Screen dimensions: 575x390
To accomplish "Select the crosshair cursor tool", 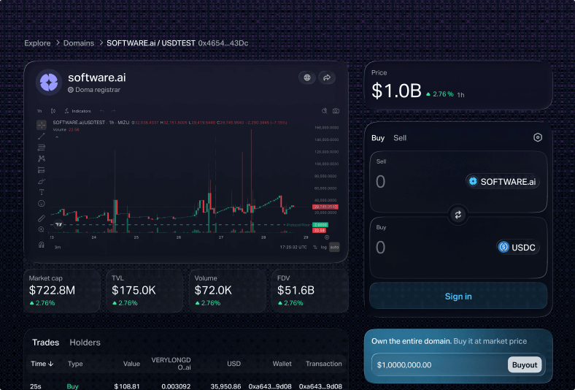I will [42, 125].
